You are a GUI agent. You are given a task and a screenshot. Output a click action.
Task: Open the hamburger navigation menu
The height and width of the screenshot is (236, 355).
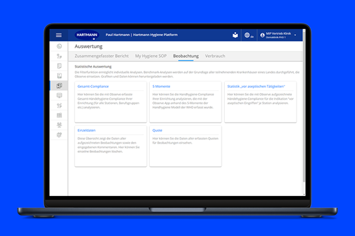59,35
